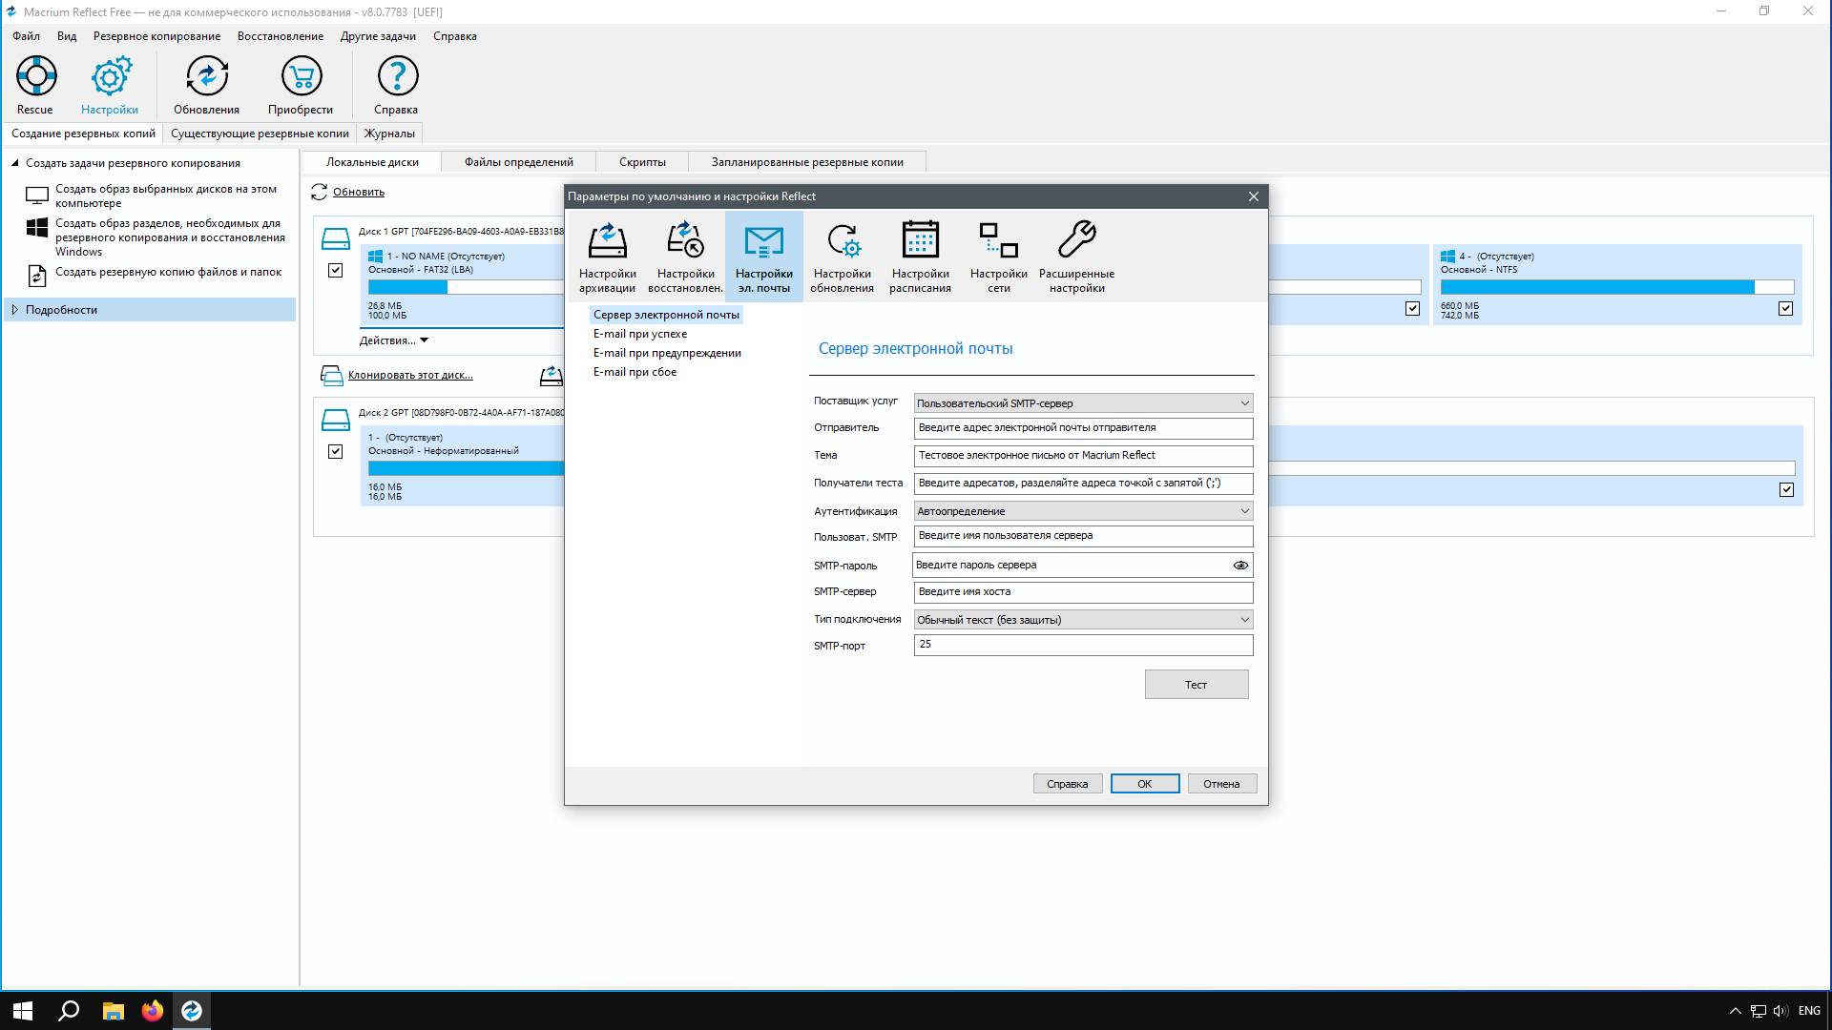The image size is (1832, 1030).
Task: Switch to Существующие резервные копии tab
Action: 260,134
